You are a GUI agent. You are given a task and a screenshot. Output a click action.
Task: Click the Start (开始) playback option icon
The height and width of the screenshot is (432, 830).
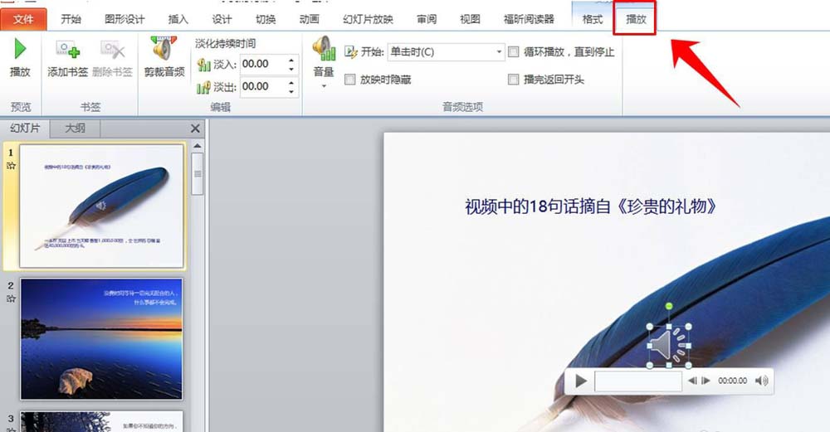tap(350, 51)
